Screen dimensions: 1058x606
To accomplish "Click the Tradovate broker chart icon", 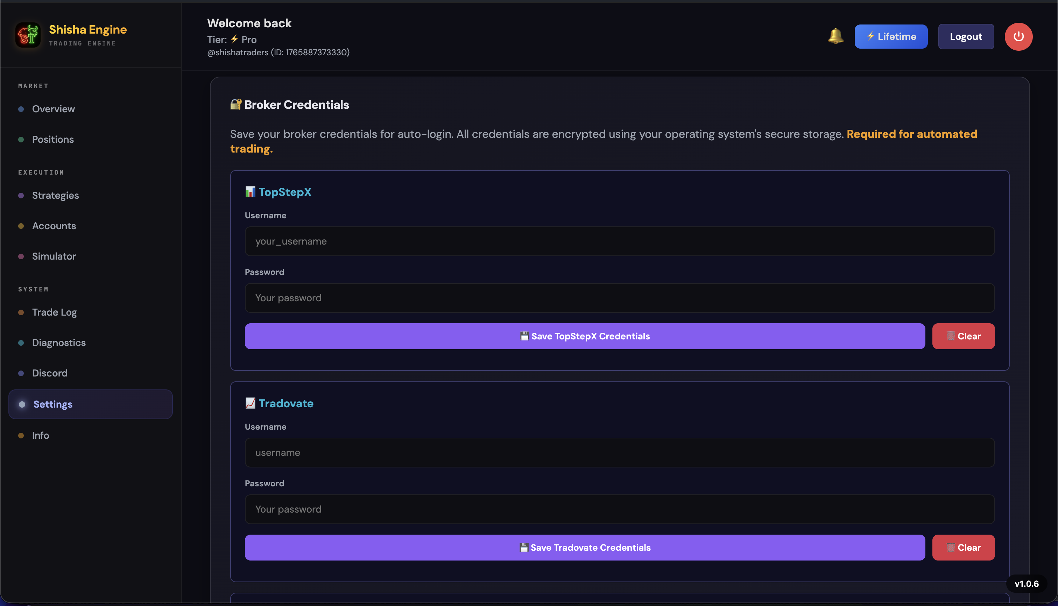I will click(x=250, y=403).
